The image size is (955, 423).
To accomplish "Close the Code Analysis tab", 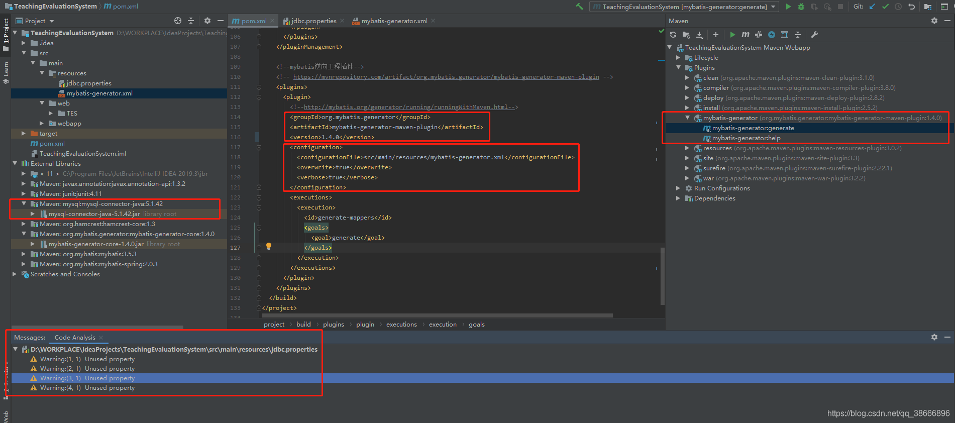I will point(101,337).
